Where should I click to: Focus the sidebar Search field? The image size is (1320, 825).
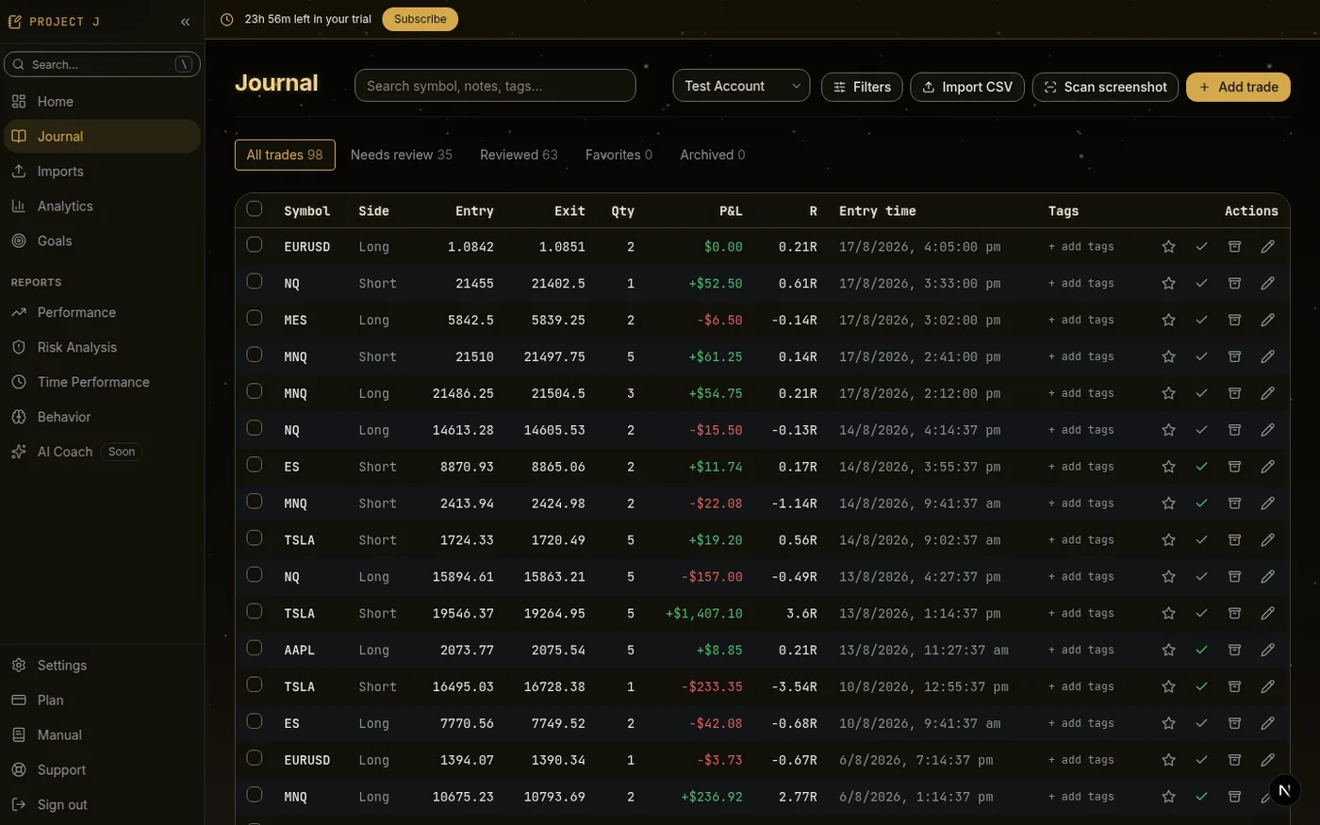102,64
